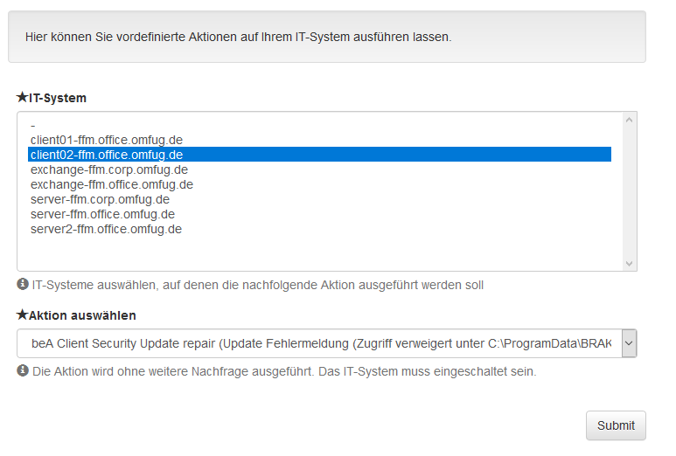Open the Aktion auswählen dropdown arrow
The width and height of the screenshot is (676, 456).
(629, 343)
